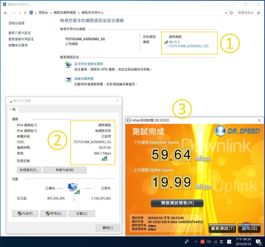Open People icon in the taskbar
The width and height of the screenshot is (265, 247).
coord(186,242)
